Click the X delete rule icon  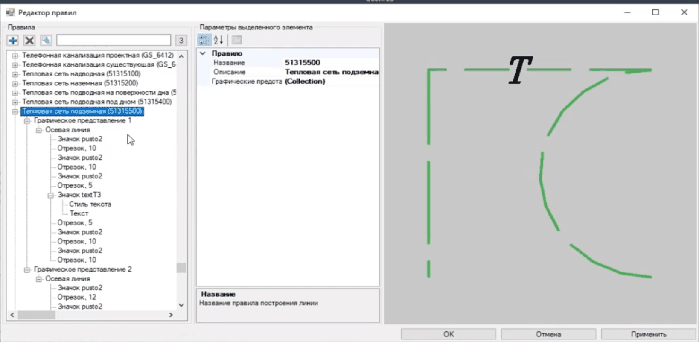click(29, 41)
